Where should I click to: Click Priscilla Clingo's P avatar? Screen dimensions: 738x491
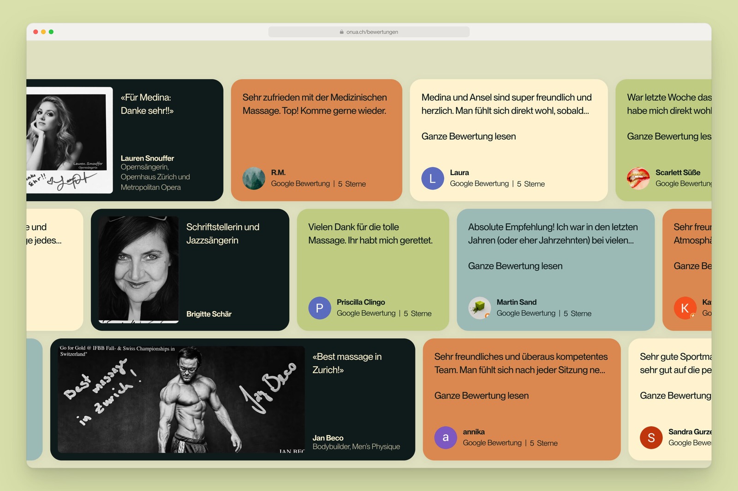coord(320,308)
